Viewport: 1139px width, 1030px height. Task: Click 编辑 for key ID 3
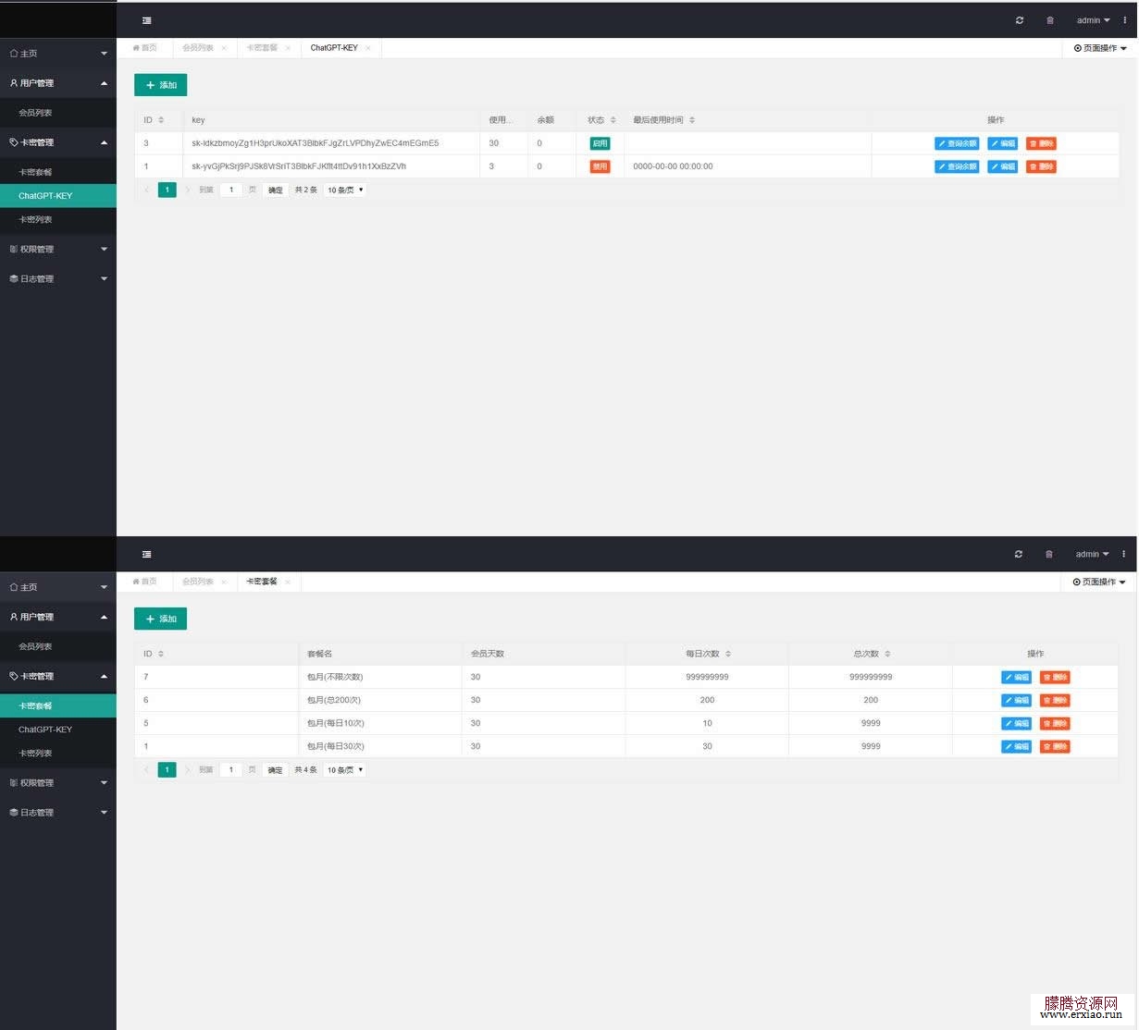coord(1003,143)
